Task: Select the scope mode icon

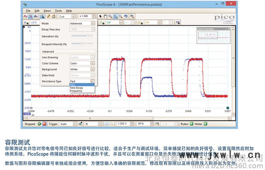Action: 25,16
